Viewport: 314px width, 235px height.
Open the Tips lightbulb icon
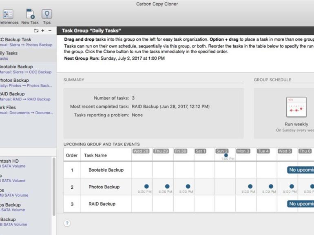47,14
